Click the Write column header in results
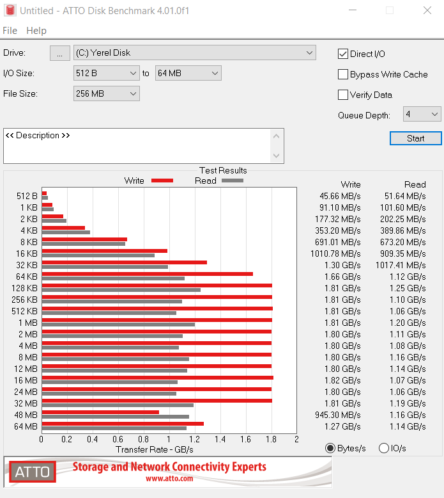This screenshot has width=444, height=498. 351,184
